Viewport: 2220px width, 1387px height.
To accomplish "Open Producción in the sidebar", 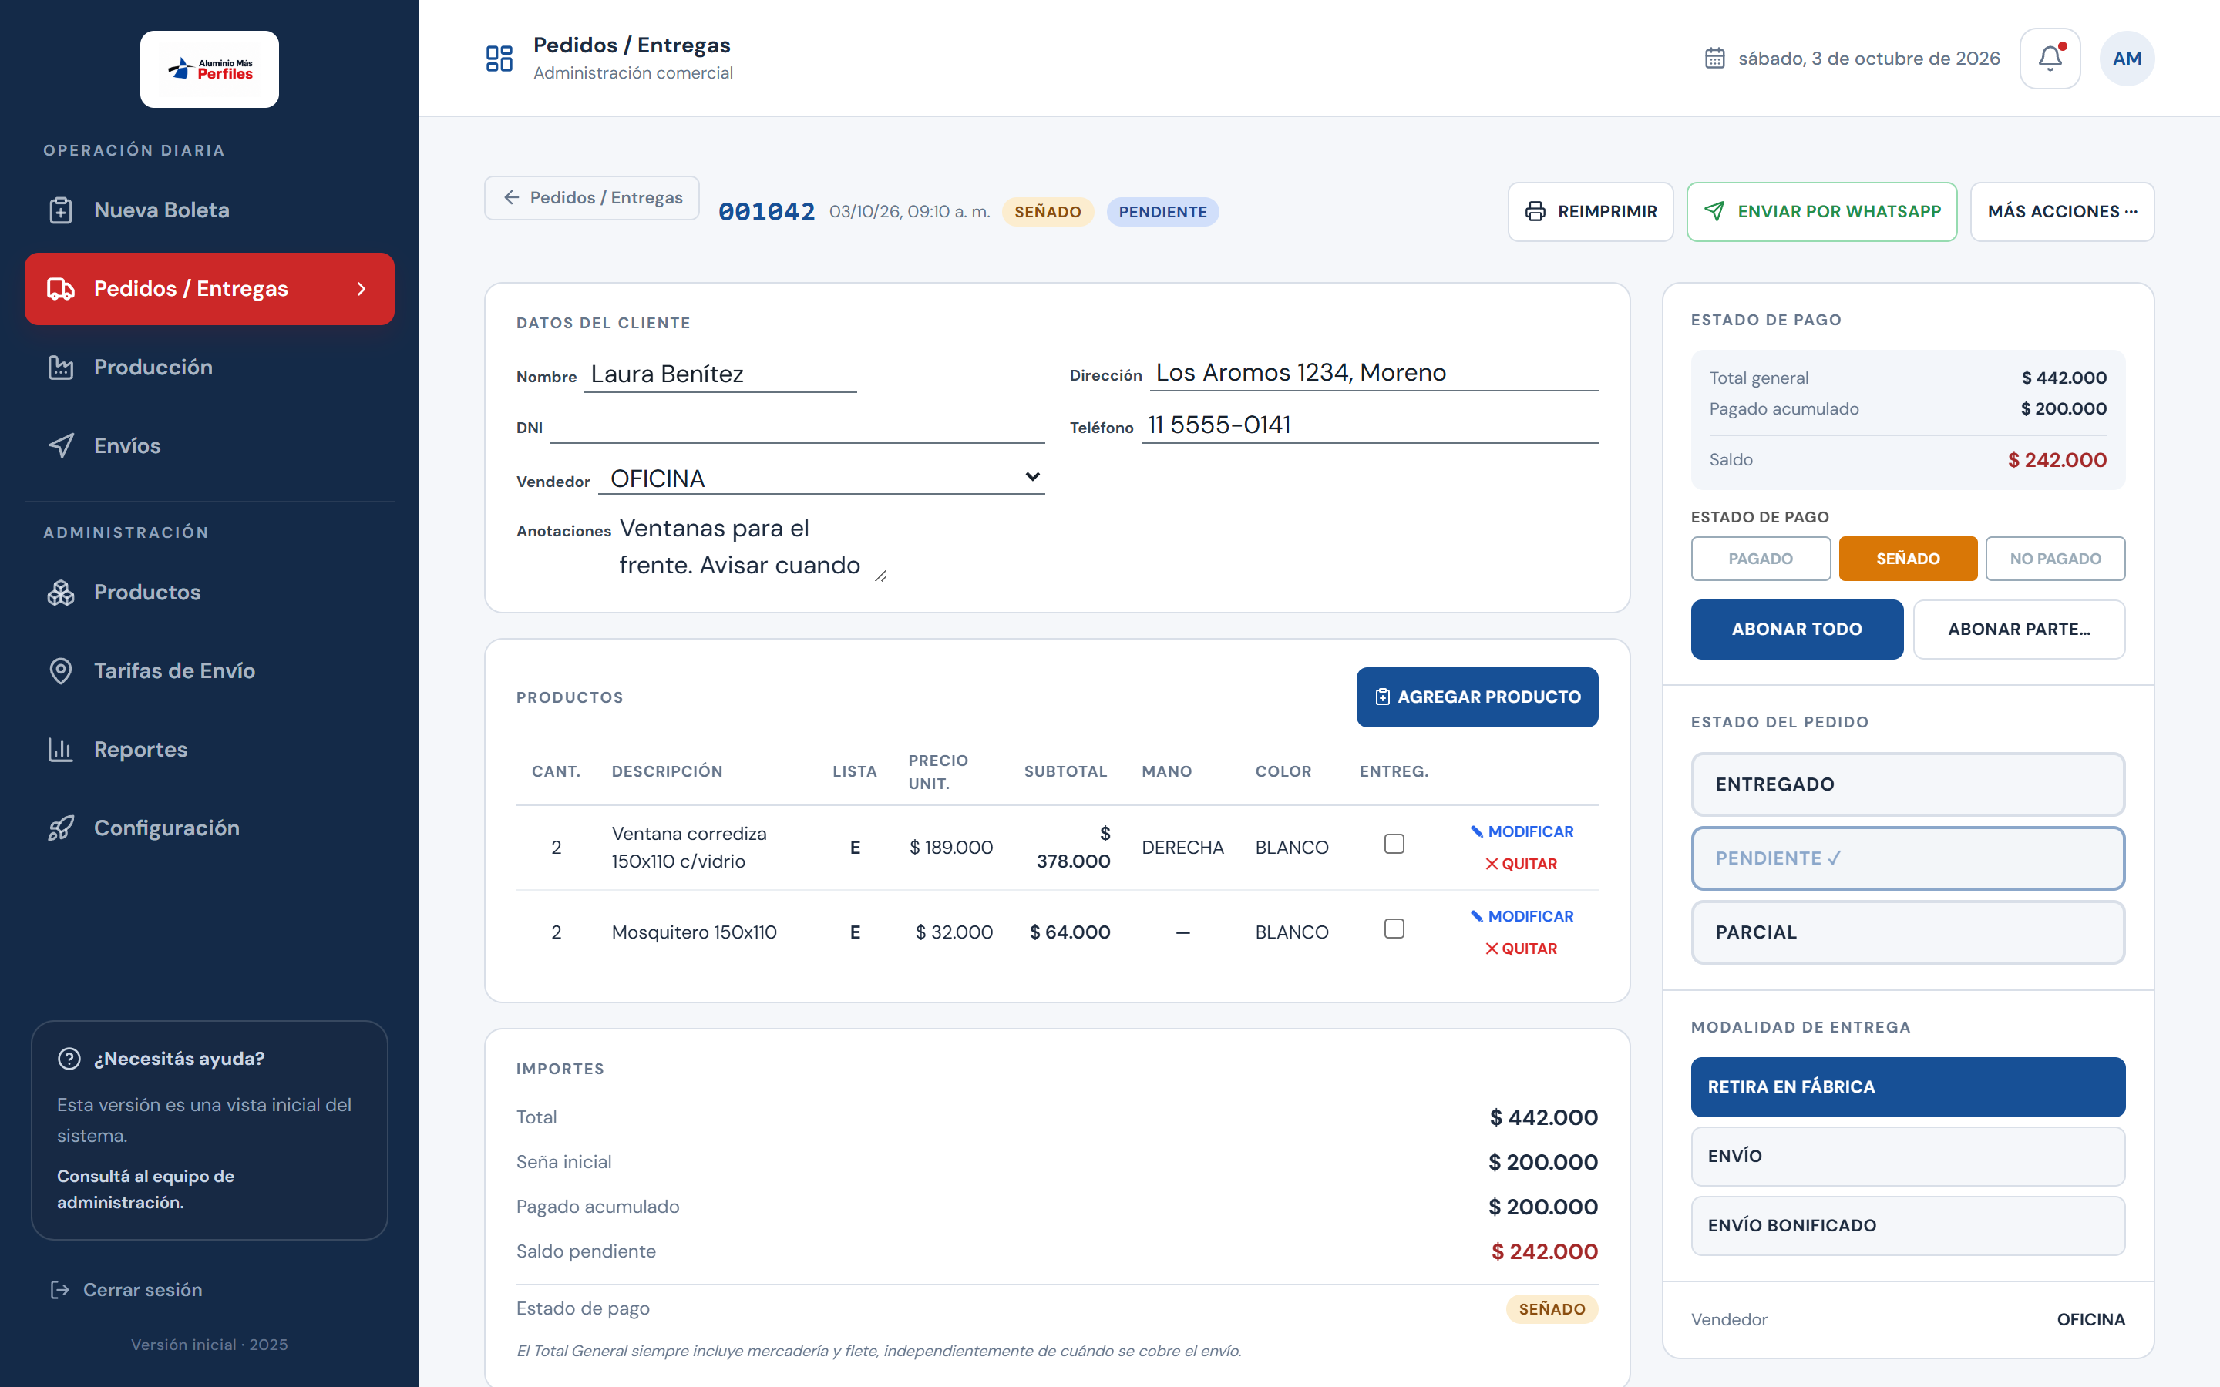I will 209,367.
